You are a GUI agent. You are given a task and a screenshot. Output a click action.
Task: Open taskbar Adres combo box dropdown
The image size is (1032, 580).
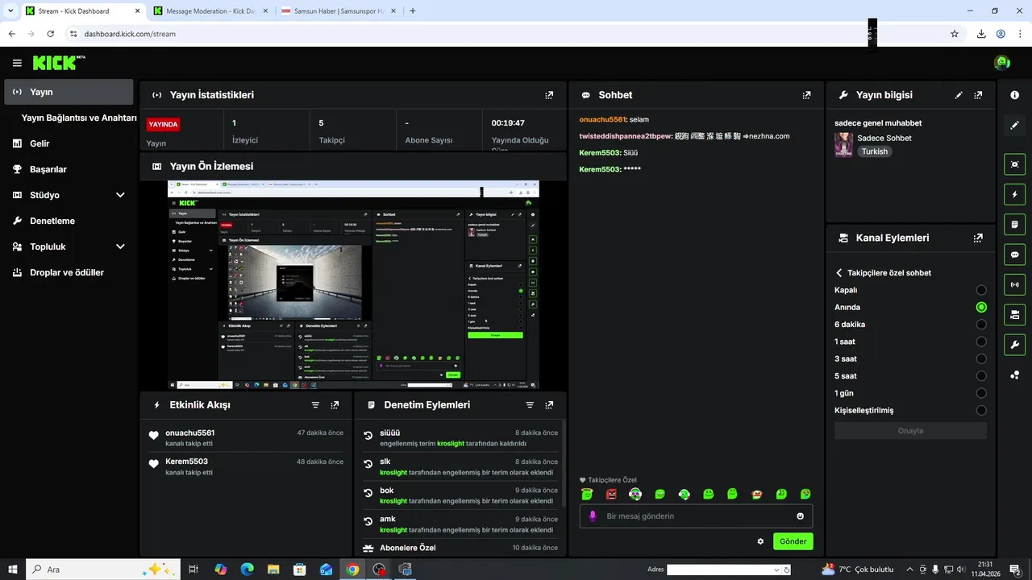(776, 570)
